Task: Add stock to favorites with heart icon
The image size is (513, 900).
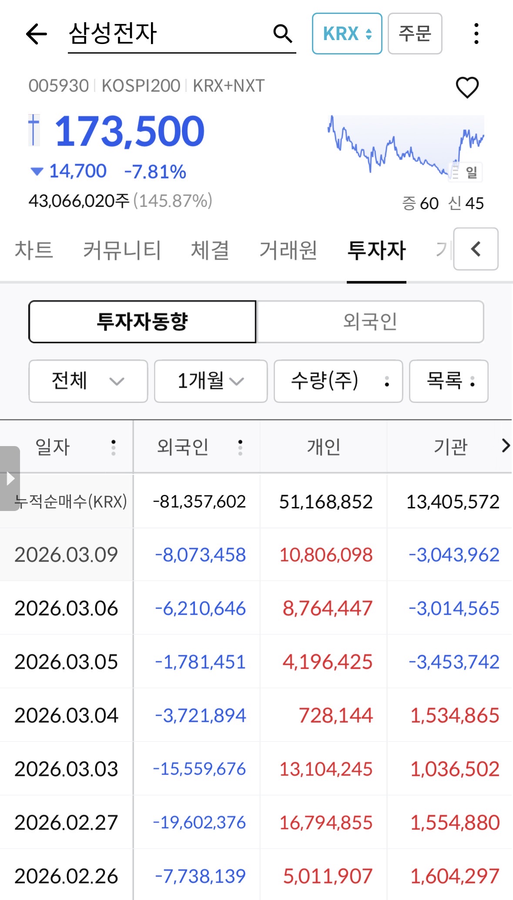Action: tap(467, 87)
